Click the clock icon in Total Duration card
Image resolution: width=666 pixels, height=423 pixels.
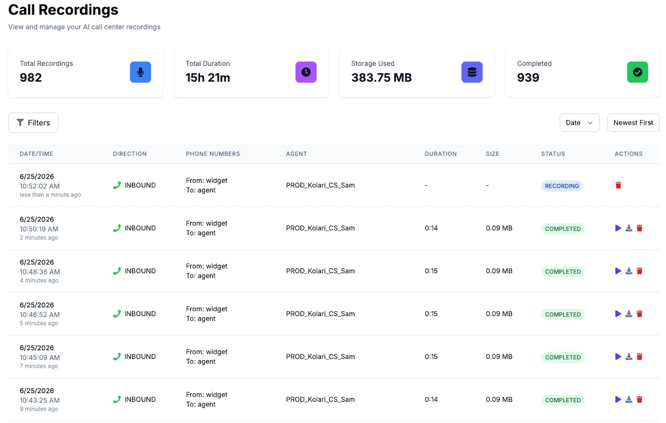point(306,72)
